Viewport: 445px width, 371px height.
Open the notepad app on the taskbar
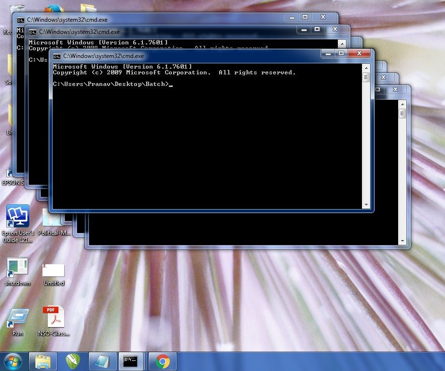click(x=102, y=361)
